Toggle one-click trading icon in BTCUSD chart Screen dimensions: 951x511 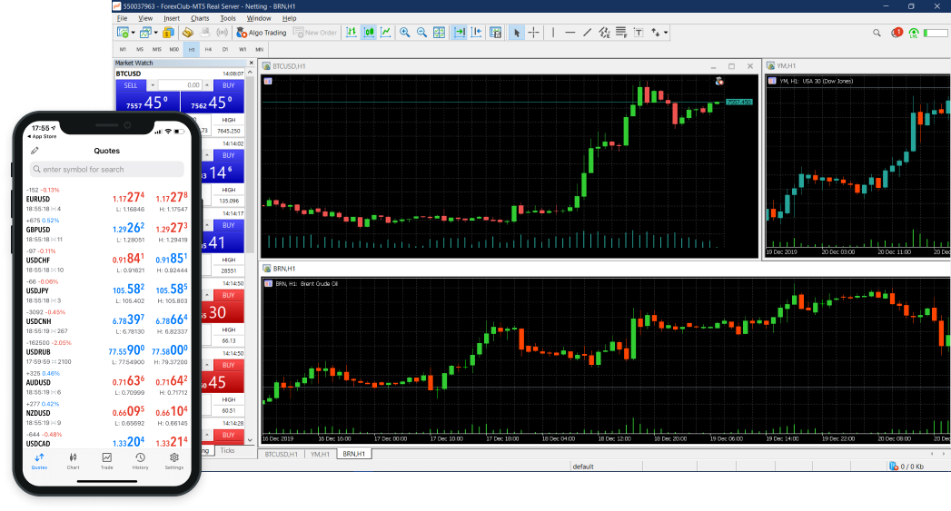coord(268,81)
